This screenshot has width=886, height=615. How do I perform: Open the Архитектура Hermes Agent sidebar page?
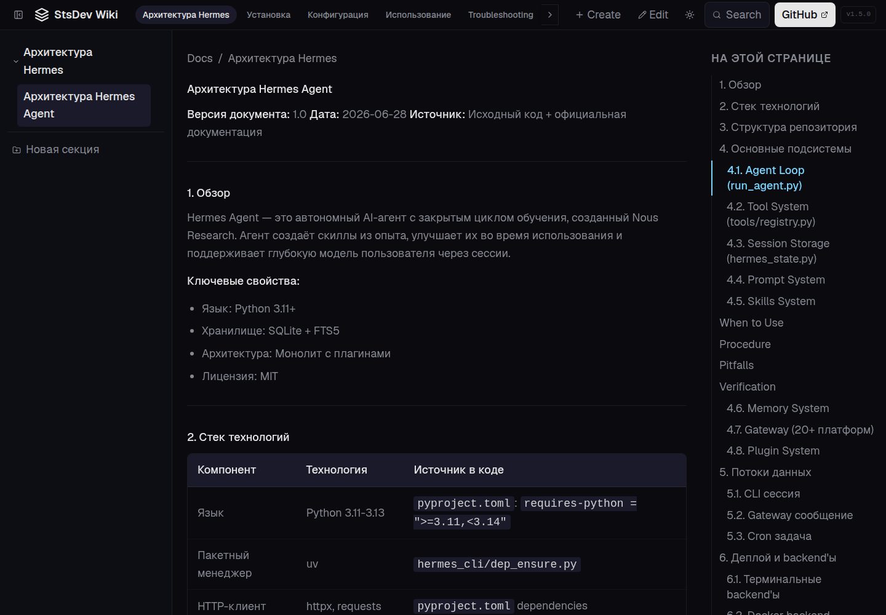pyautogui.click(x=84, y=105)
